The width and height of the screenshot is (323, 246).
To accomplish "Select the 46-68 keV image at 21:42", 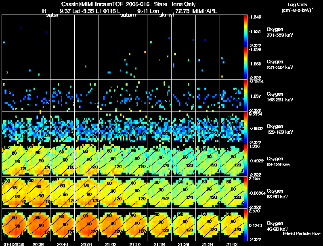I will point(232,225).
